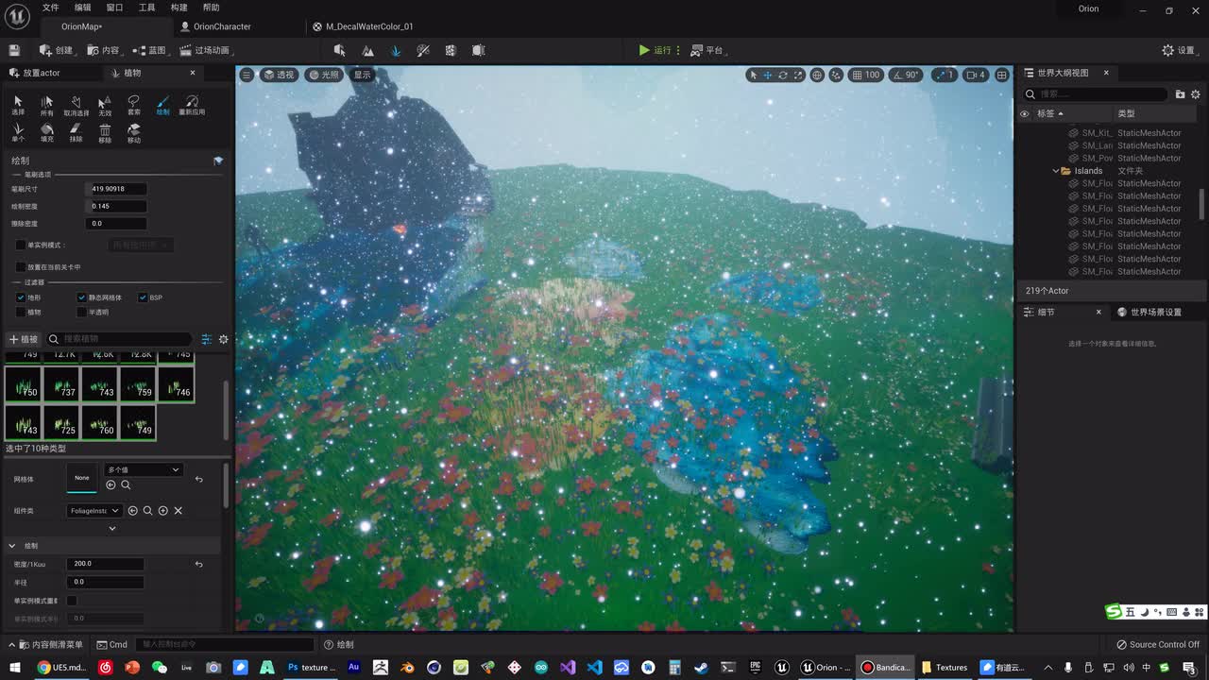This screenshot has height=680, width=1209.
Task: Clear the 组件类 value with X icon
Action: point(178,511)
